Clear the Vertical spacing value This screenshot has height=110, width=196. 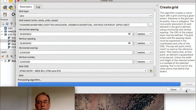pyautogui.click(x=129, y=43)
